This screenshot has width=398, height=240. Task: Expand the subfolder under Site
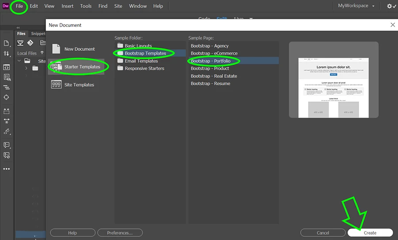[26, 68]
